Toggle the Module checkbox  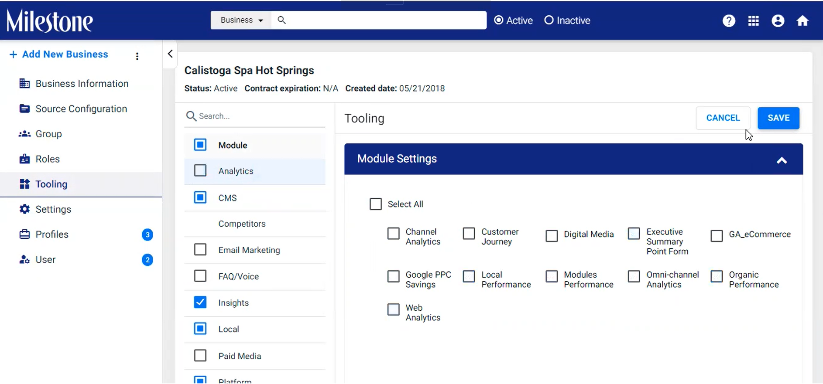pos(200,145)
